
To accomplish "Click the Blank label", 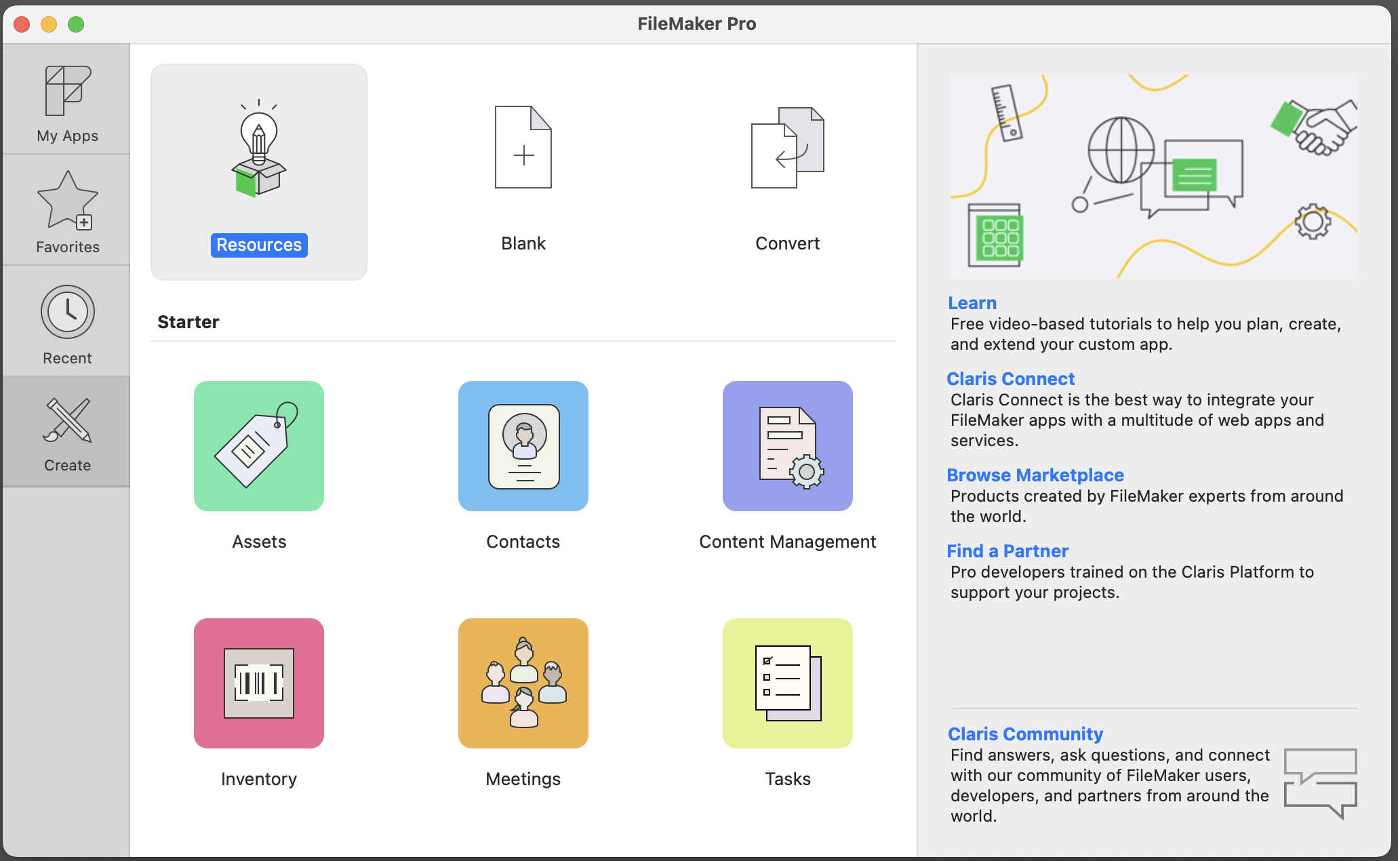I will [x=523, y=243].
